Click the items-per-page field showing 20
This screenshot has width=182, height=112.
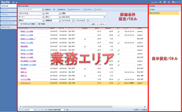(64, 110)
